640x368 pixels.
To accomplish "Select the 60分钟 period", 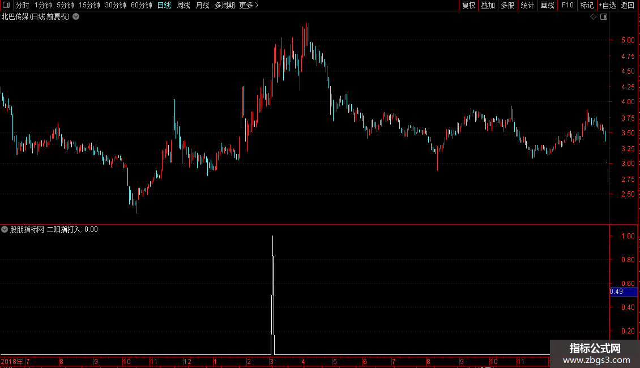I will (142, 5).
